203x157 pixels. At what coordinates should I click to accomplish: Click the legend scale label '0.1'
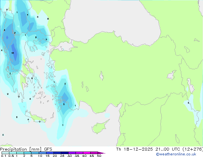pyautogui.click(x=4, y=156)
